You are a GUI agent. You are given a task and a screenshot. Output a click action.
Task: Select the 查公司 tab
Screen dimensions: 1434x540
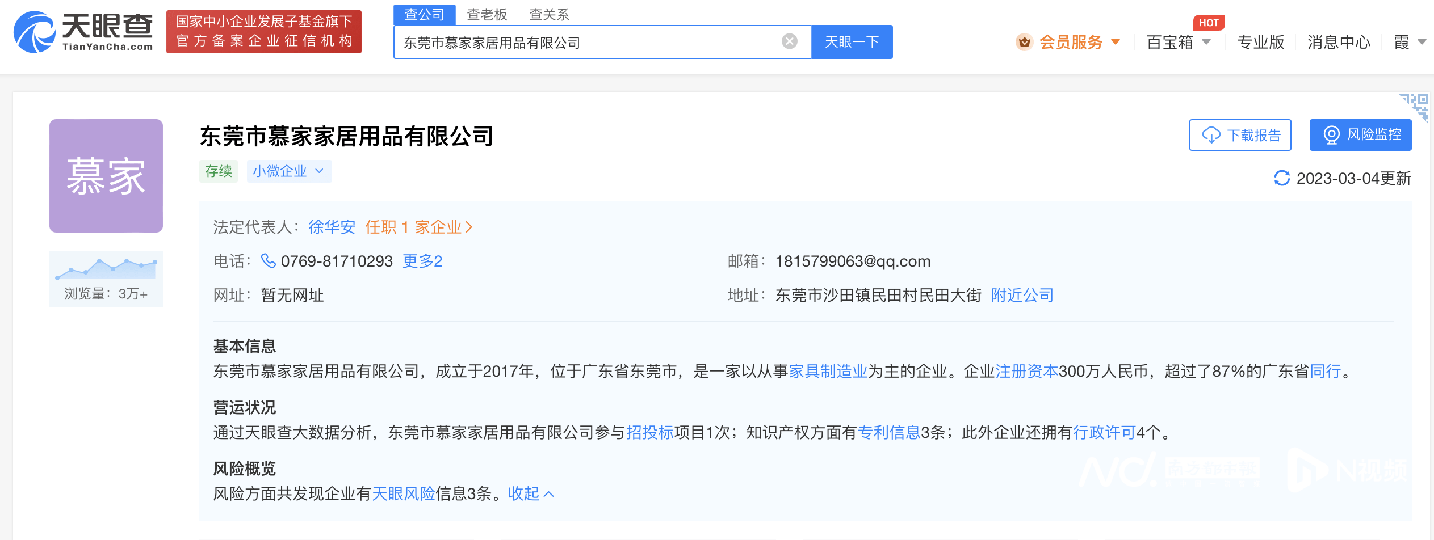[425, 14]
